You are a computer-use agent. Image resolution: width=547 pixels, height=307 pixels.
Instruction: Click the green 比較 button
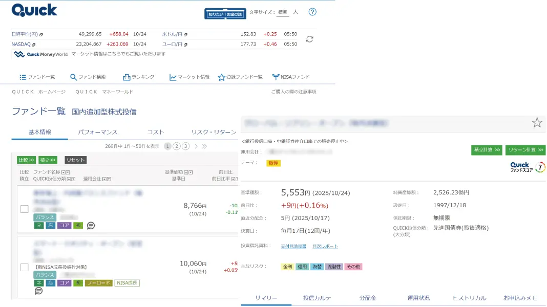26,160
